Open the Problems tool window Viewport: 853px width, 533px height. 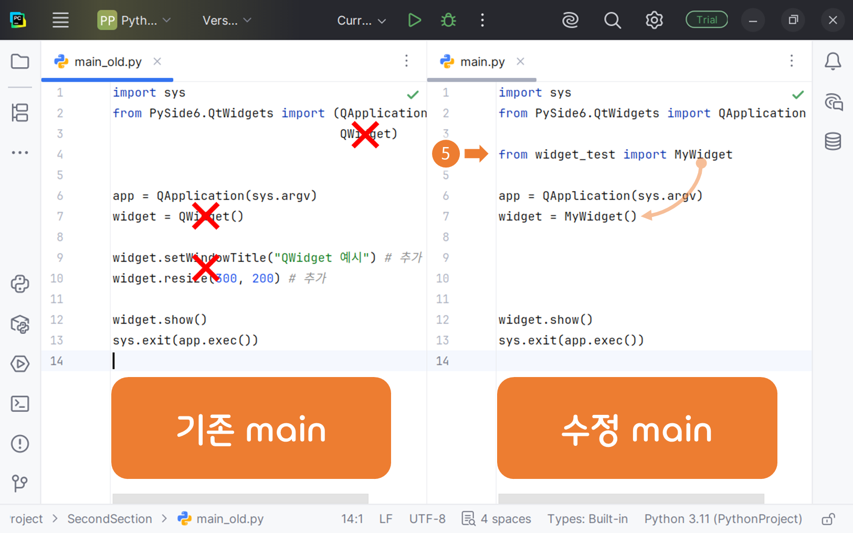(20, 444)
